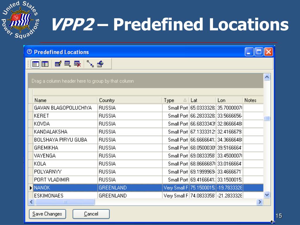
Task: Click latitude 68.0500030 cell for GREMIKHA
Action: point(203,148)
